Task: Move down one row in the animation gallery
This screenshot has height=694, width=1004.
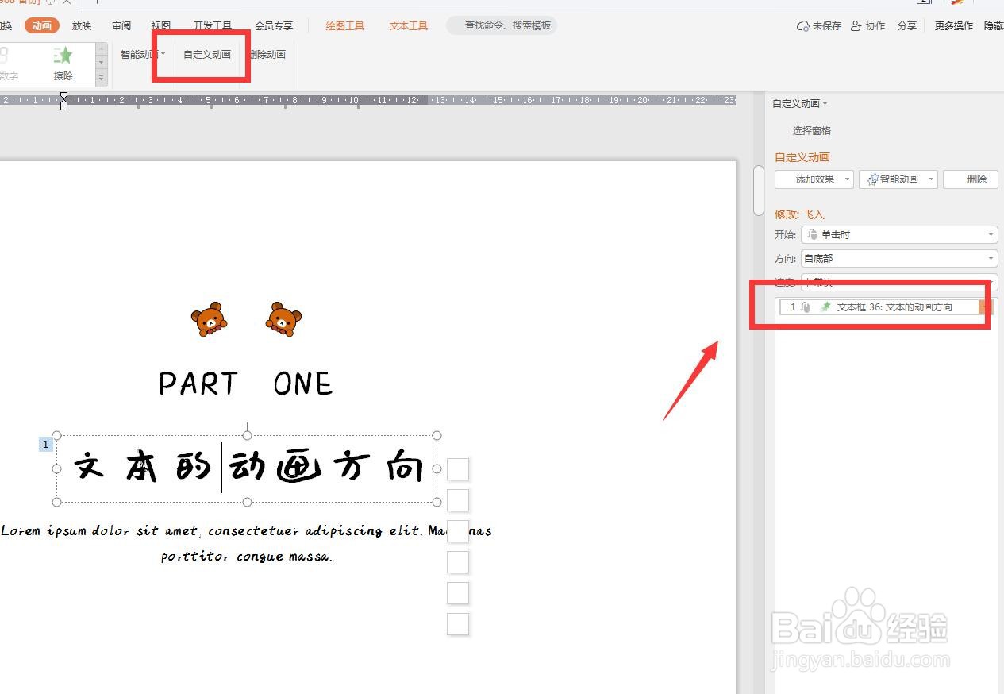Action: (x=102, y=63)
